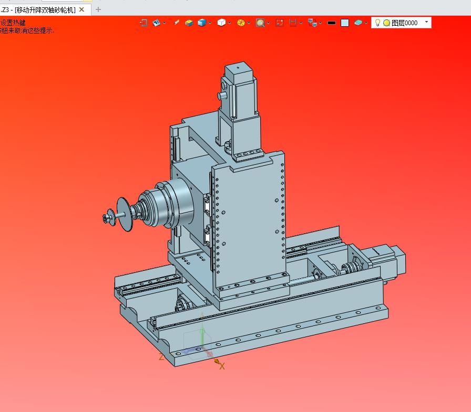Open the 图层0000 layer dropdown
Viewport: 471px width, 412px height.
(426, 22)
